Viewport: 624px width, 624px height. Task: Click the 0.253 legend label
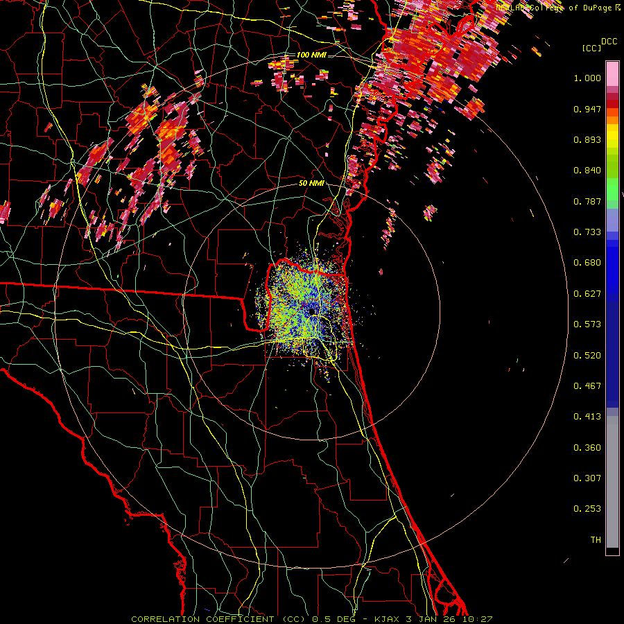click(x=587, y=509)
